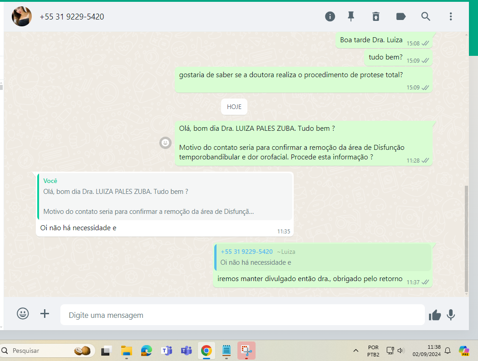The height and width of the screenshot is (361, 478).
Task: Search messages using the magnifier icon
Action: [x=425, y=16]
